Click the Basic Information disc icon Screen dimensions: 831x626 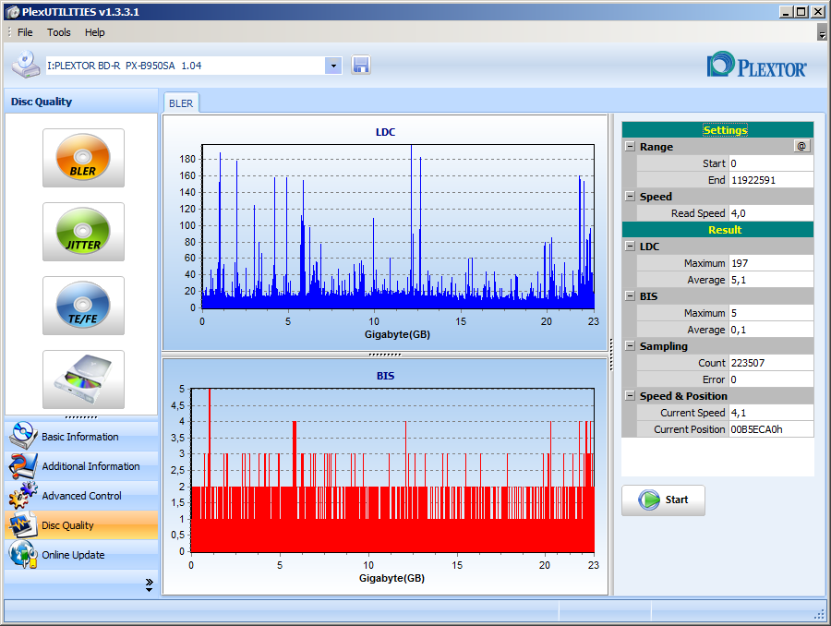click(x=23, y=436)
